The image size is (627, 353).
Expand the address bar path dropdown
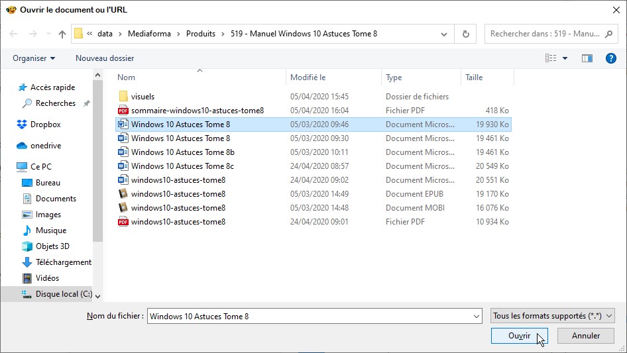coord(443,34)
